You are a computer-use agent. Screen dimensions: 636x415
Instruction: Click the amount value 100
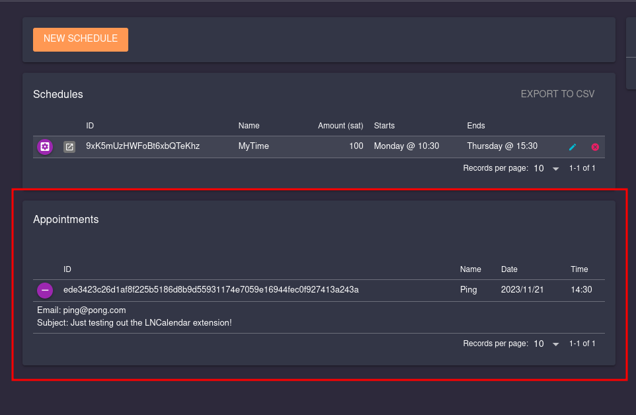click(356, 146)
